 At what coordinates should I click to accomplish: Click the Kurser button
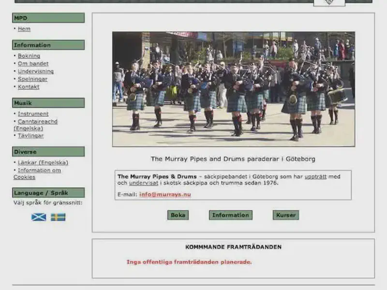pos(286,215)
